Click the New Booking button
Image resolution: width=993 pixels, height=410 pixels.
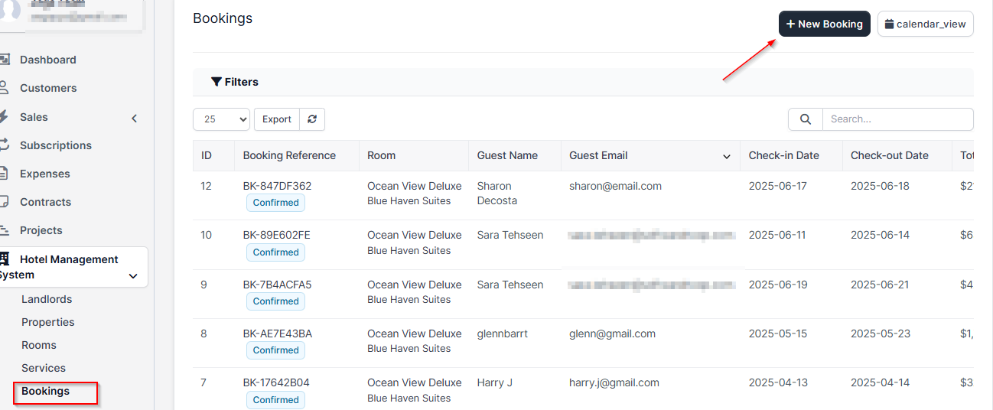[x=824, y=24]
